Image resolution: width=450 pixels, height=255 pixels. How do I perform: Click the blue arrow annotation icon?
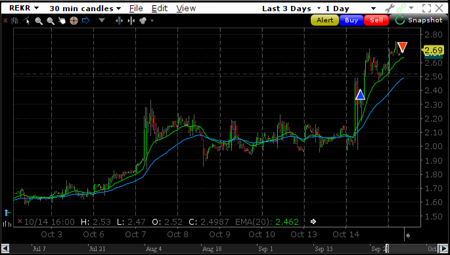point(86,20)
